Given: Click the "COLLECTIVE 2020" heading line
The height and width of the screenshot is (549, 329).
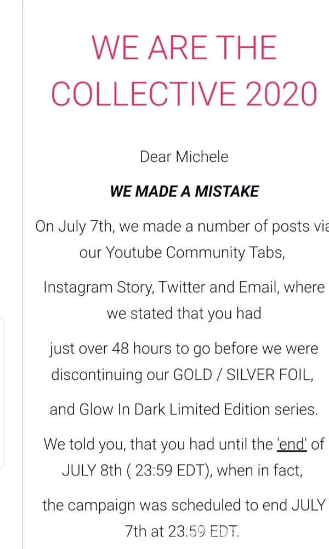Looking at the screenshot, I should point(184,93).
